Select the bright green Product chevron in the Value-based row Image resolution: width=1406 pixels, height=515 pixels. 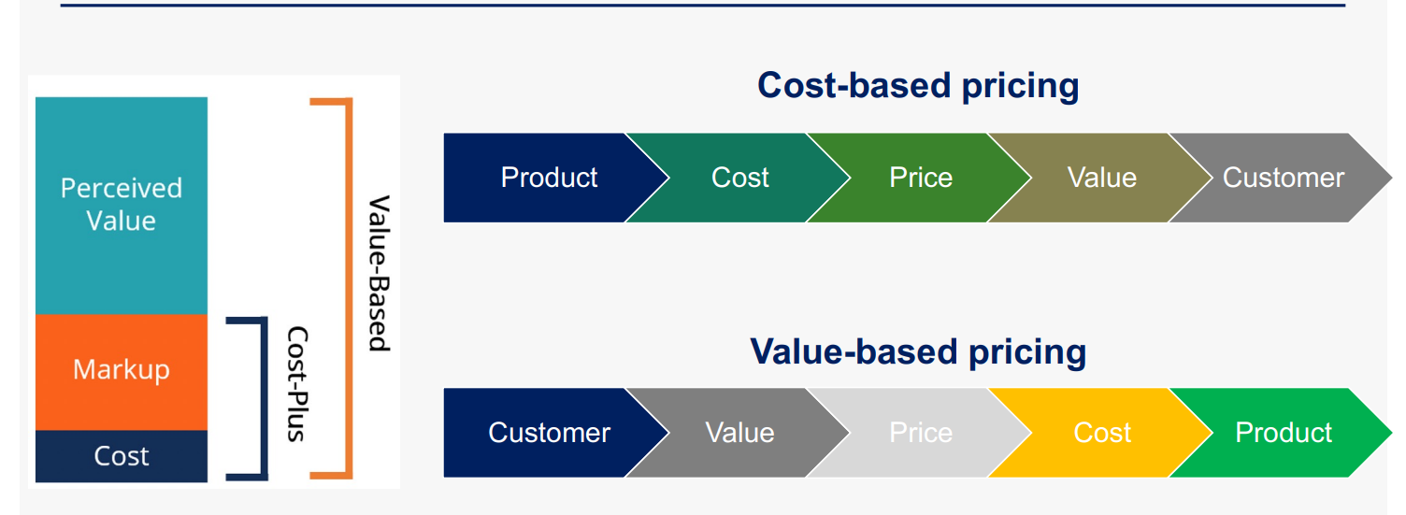[1283, 433]
